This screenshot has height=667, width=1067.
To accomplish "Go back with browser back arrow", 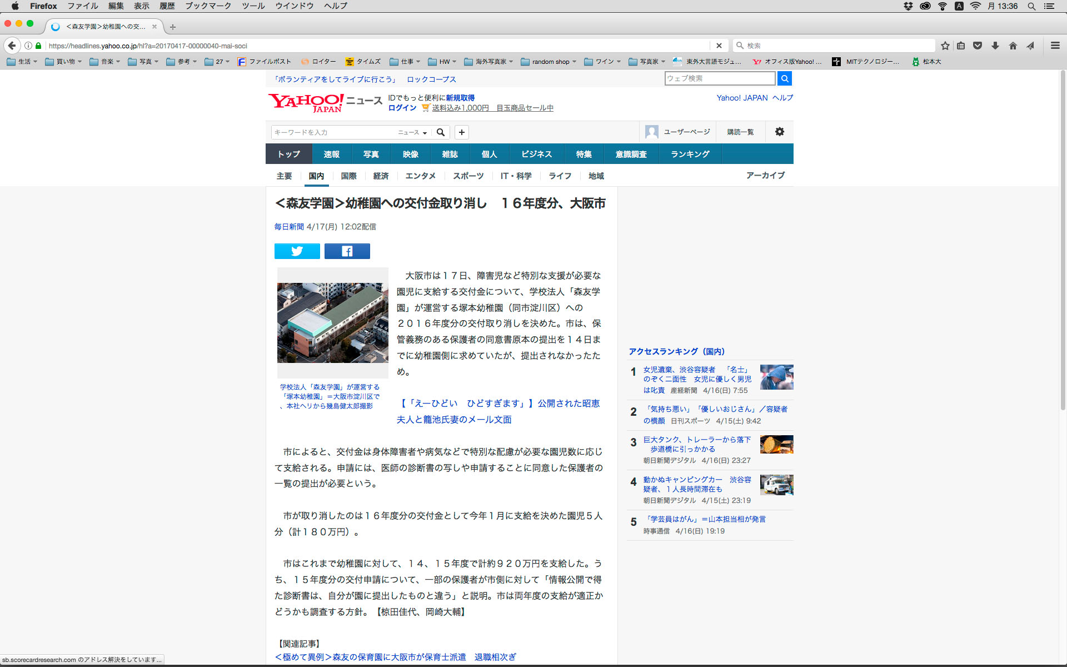I will [12, 46].
